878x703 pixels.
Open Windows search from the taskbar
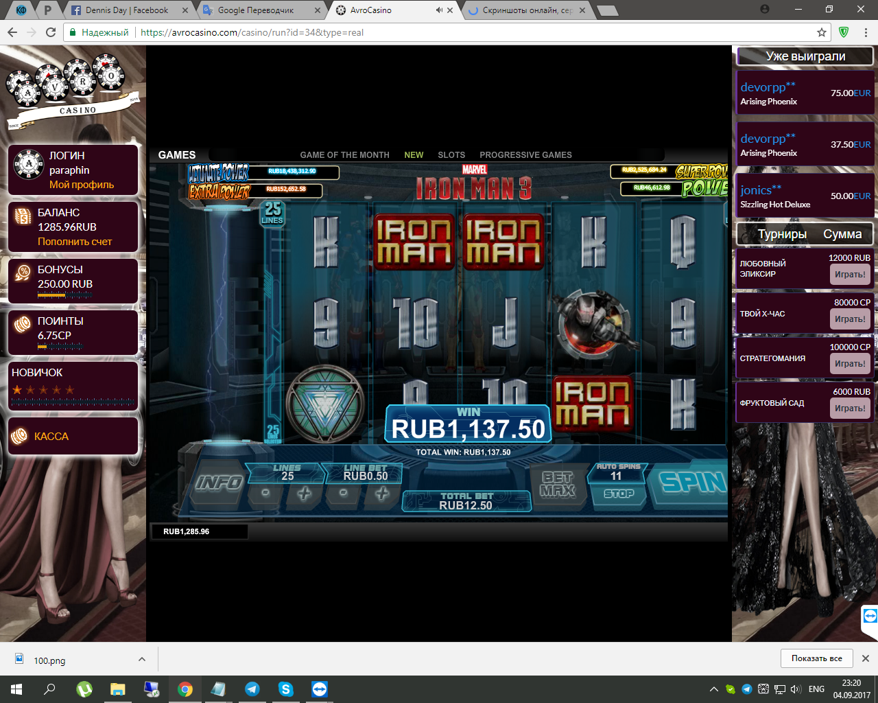[49, 689]
